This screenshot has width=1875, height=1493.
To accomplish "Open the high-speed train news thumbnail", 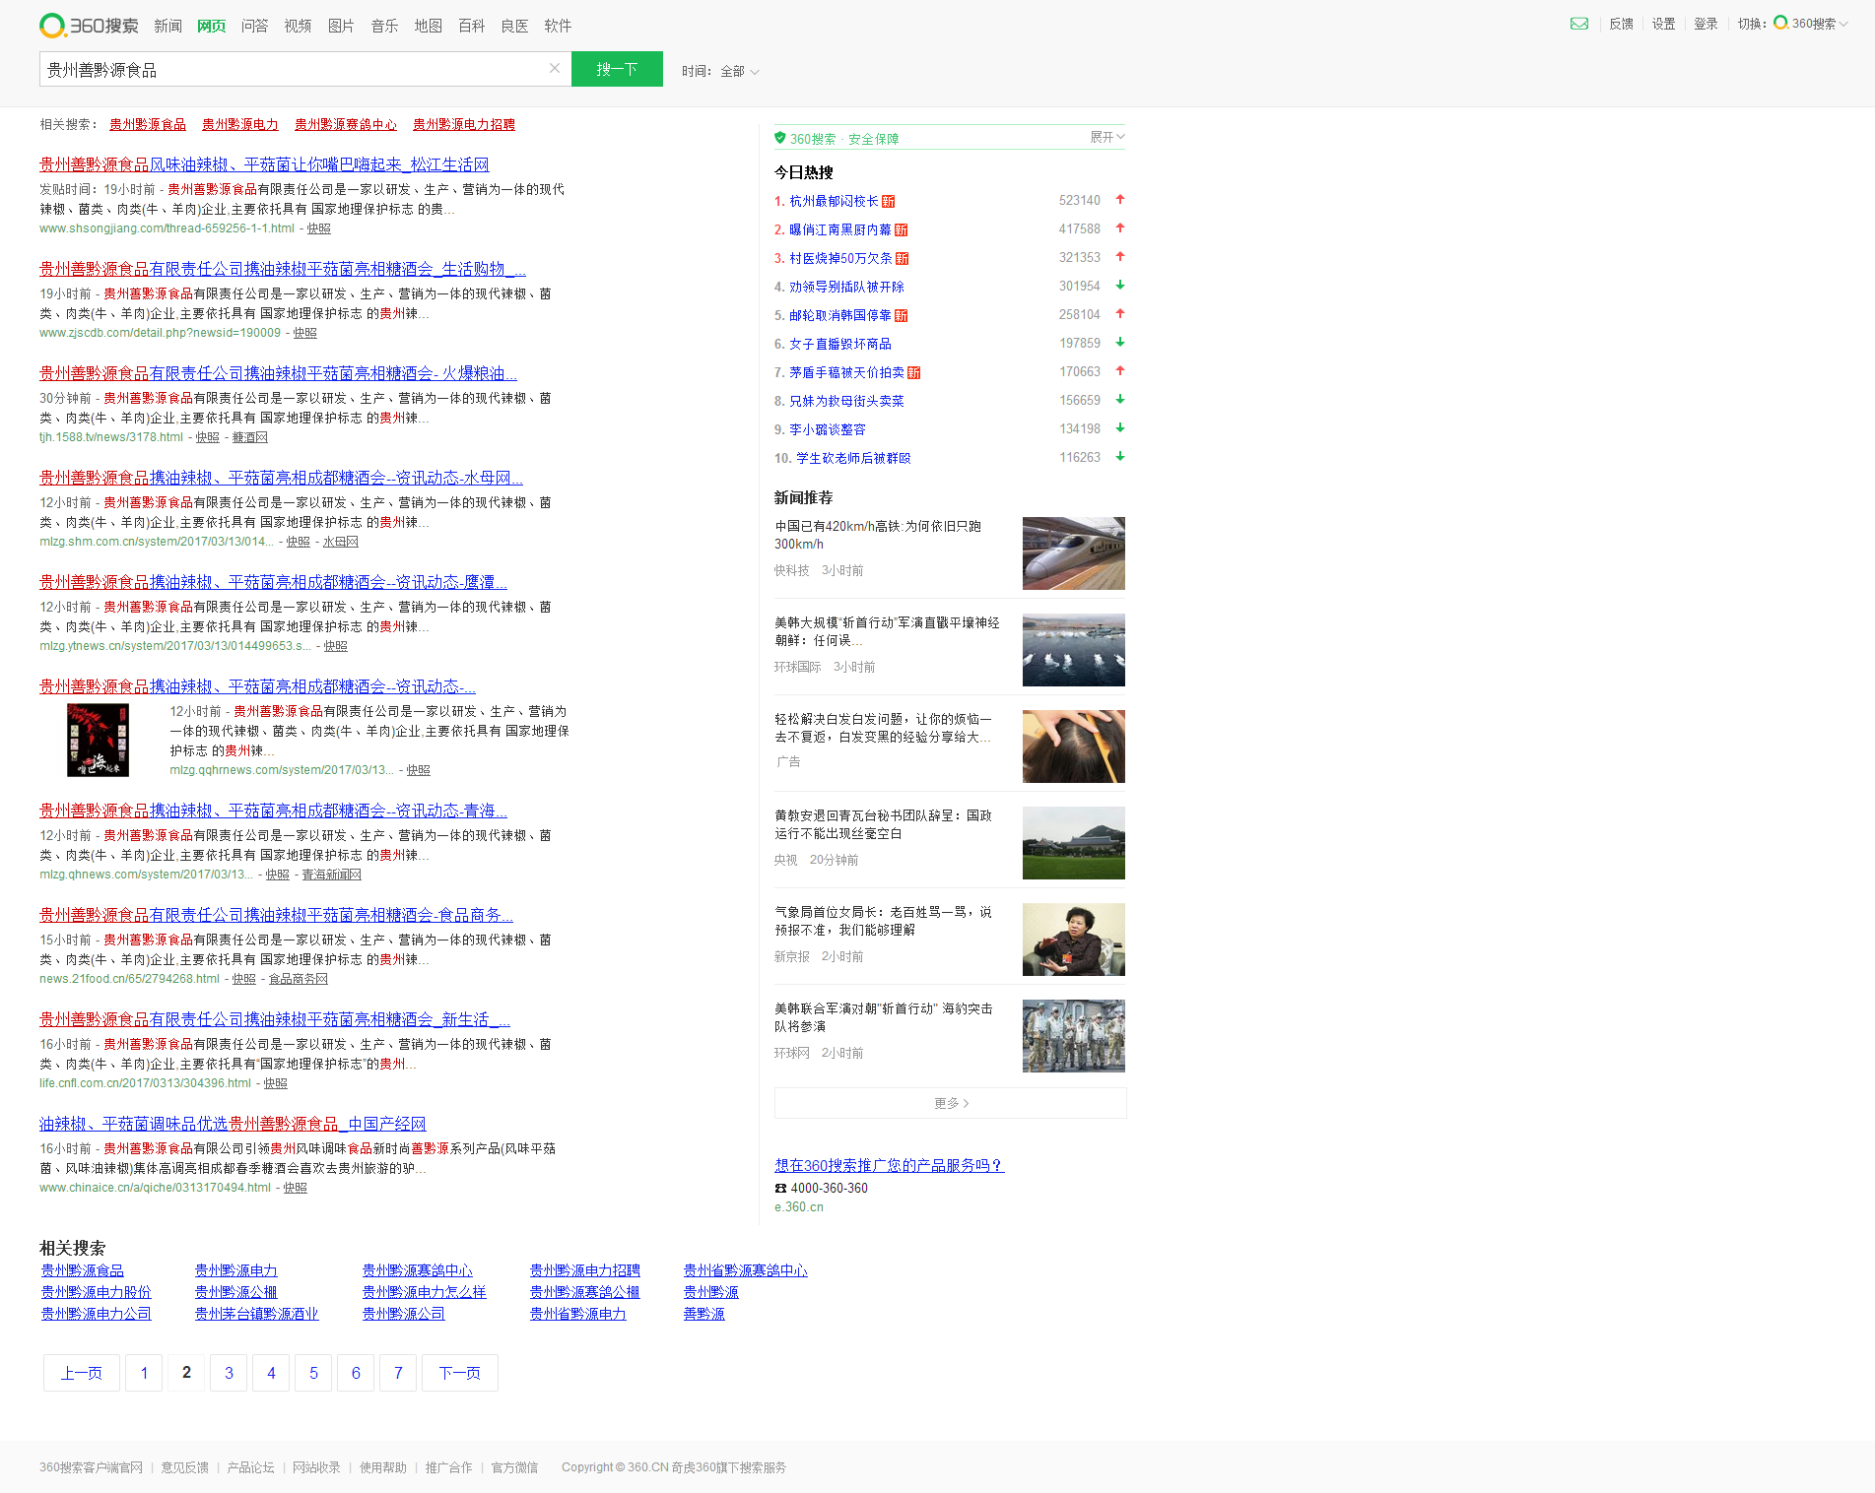I will click(1074, 553).
